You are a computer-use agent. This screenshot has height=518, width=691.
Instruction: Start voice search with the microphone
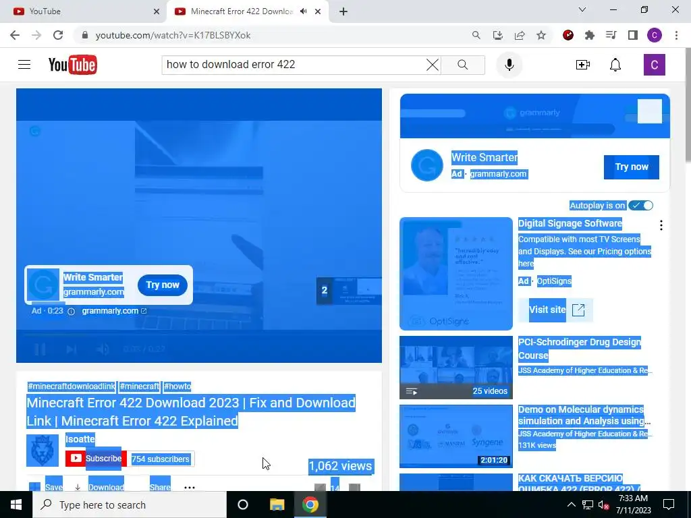point(509,65)
